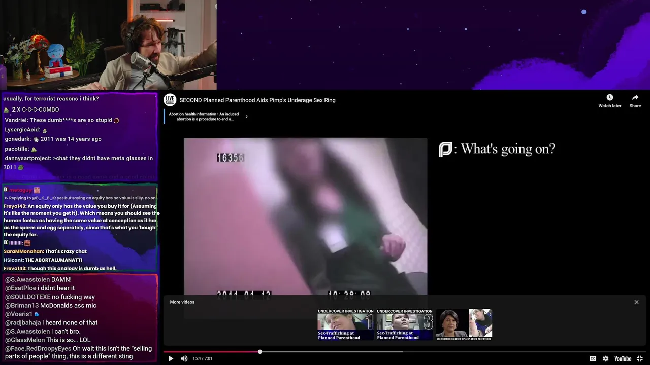Click the abortion health information text
The height and width of the screenshot is (365, 650).
coord(204,117)
